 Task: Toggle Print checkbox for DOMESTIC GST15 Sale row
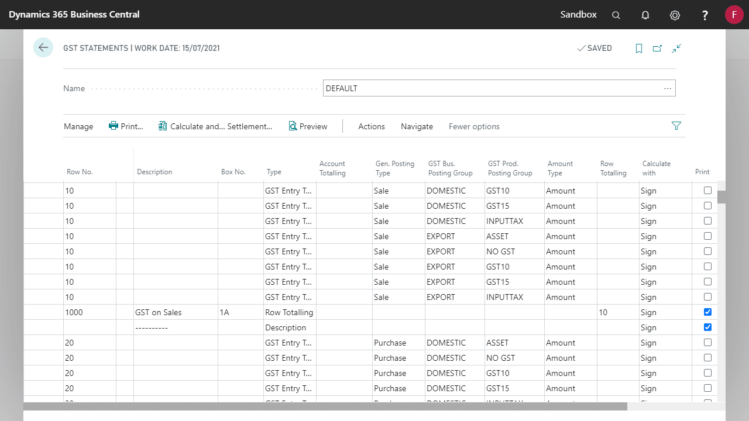[707, 206]
